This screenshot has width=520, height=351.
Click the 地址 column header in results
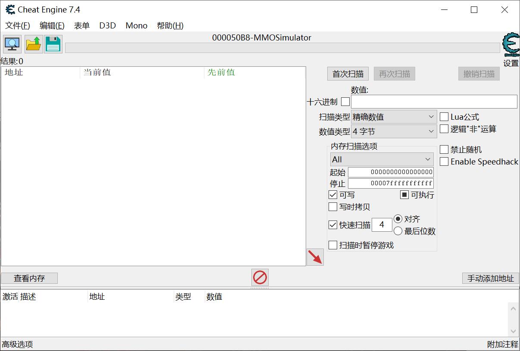[41, 72]
